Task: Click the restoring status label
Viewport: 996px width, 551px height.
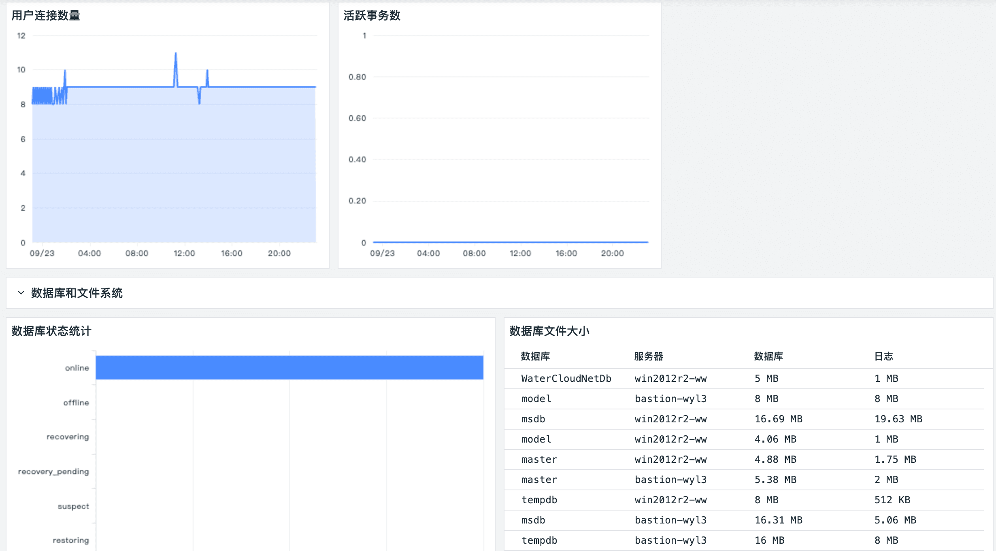Action: click(71, 540)
